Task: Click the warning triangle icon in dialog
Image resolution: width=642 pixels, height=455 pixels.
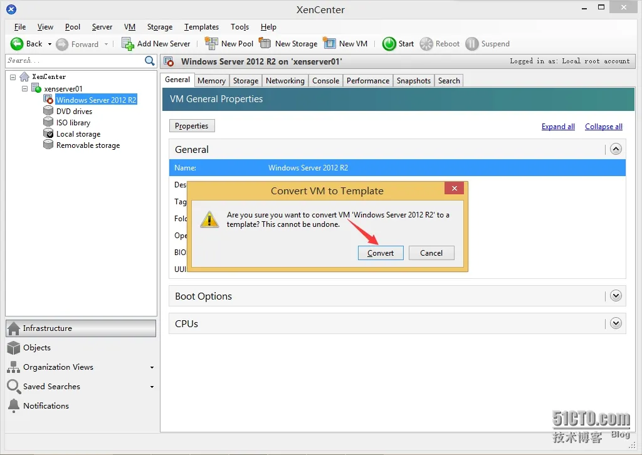Action: click(x=209, y=219)
